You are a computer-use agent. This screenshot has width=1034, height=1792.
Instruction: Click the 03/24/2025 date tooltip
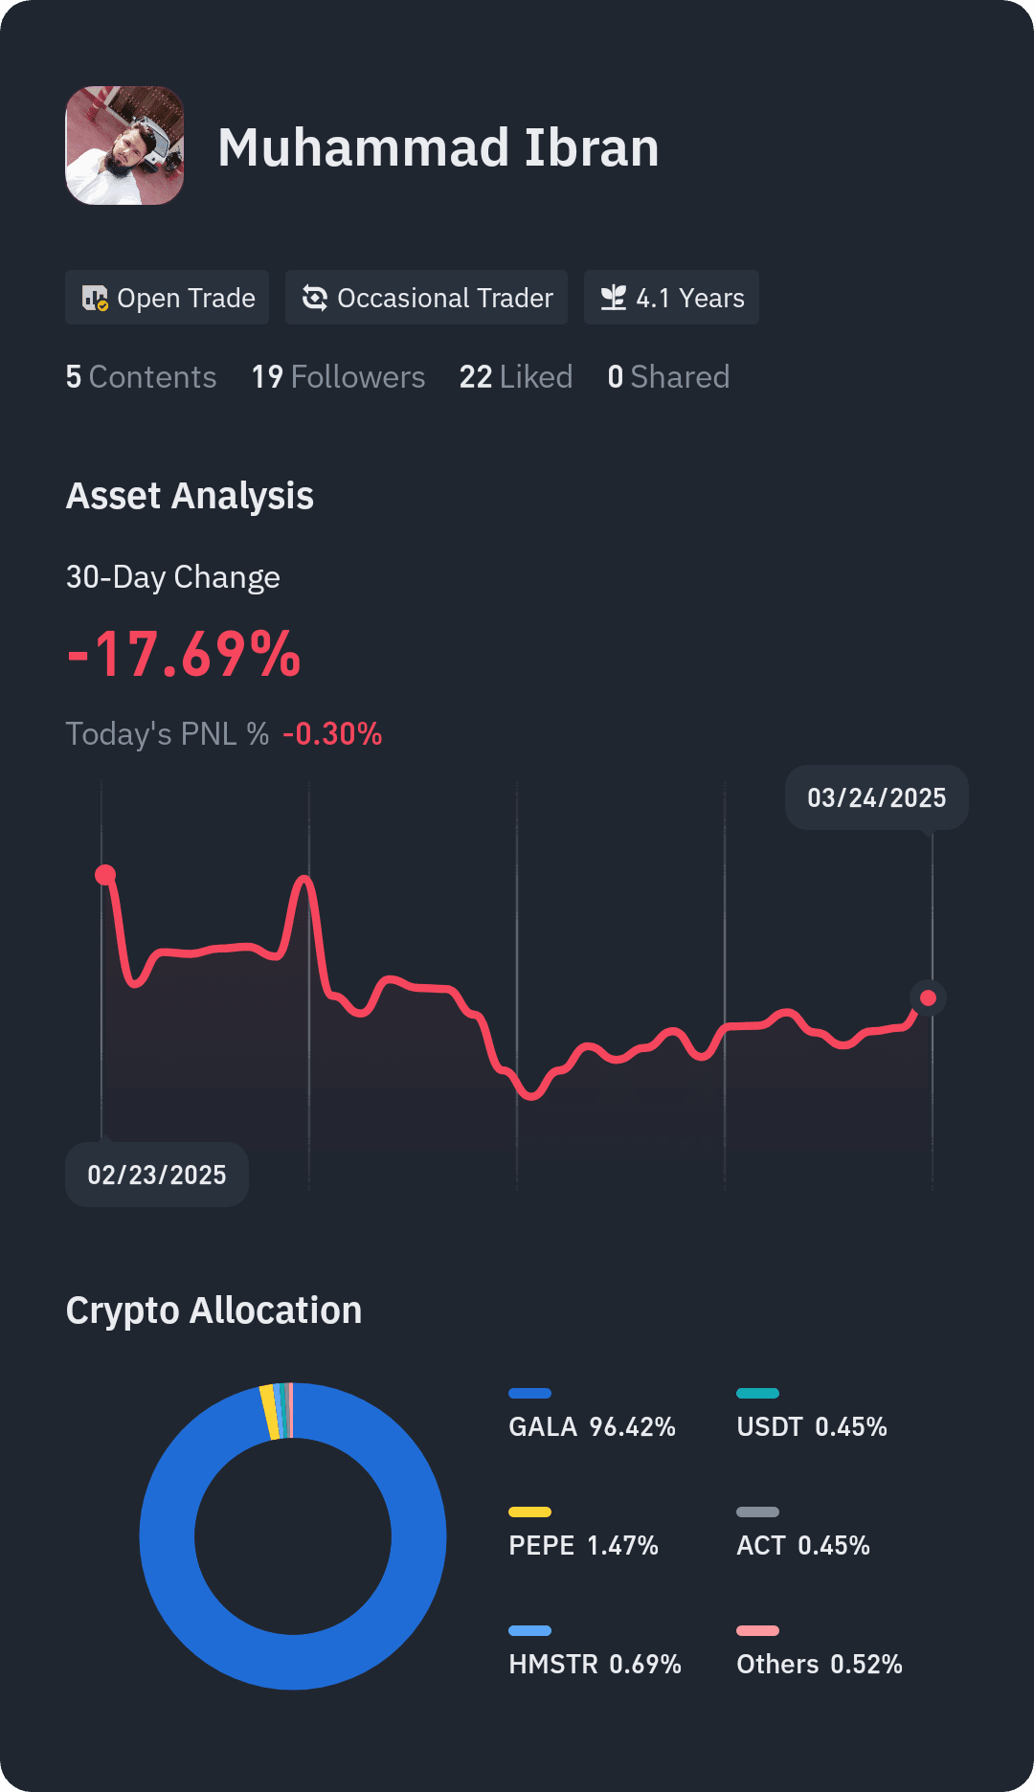(877, 797)
